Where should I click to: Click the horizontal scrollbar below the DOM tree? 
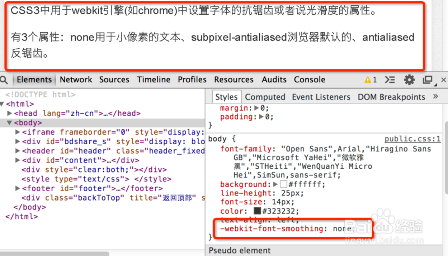54,253
